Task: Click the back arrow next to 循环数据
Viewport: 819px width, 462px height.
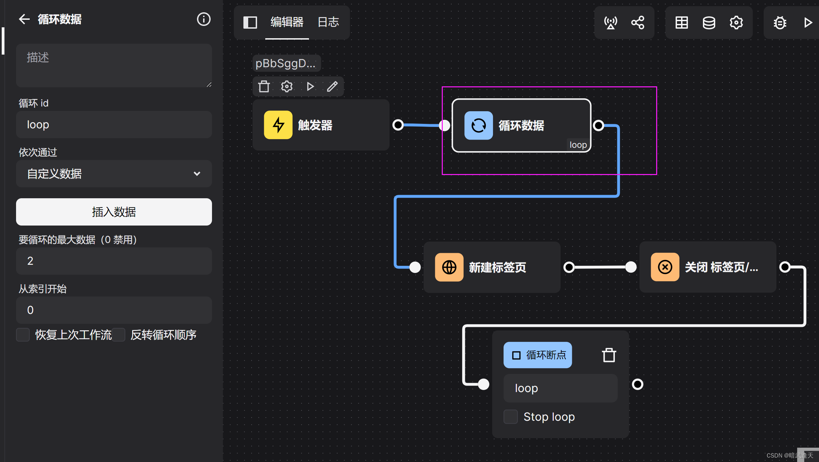Action: [x=24, y=19]
